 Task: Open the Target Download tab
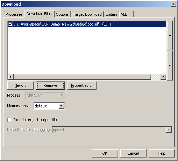87,14
